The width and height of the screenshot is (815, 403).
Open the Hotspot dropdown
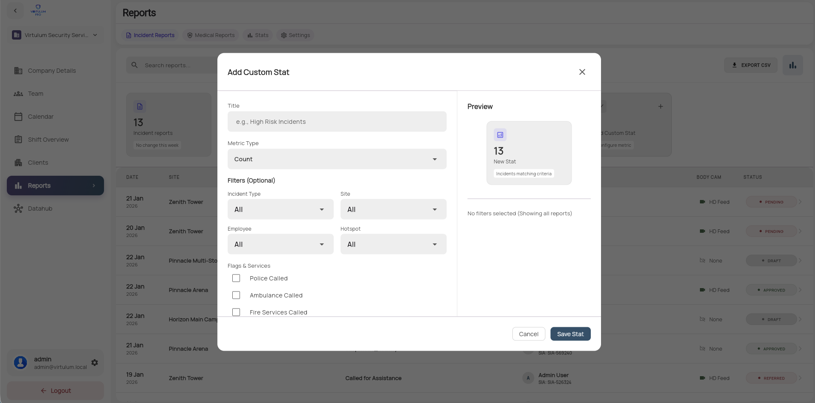click(393, 244)
